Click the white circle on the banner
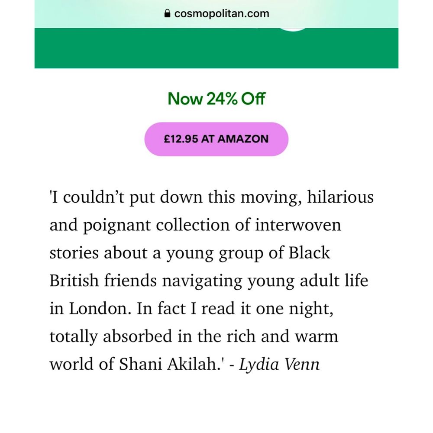Screen dimensions: 433x433 pyautogui.click(x=293, y=29)
